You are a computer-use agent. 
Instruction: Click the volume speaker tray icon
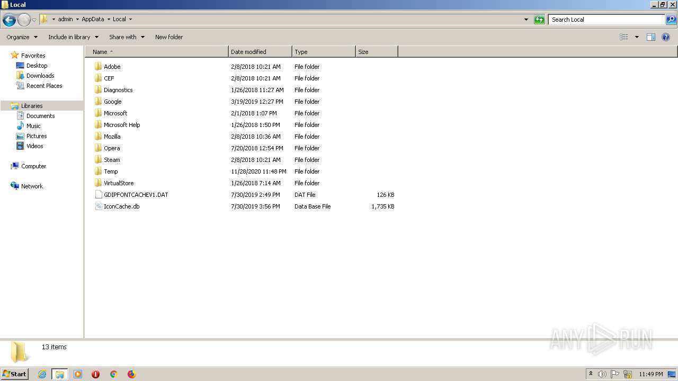[602, 374]
